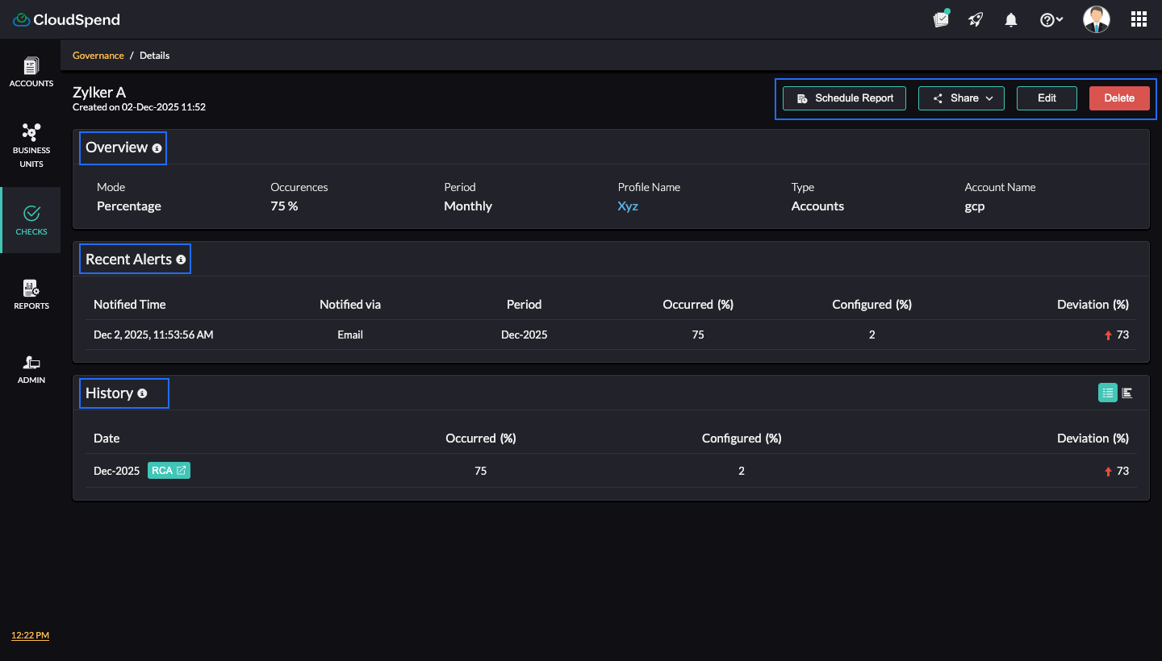Click the Overview info icon
This screenshot has height=661, width=1162.
(x=157, y=148)
